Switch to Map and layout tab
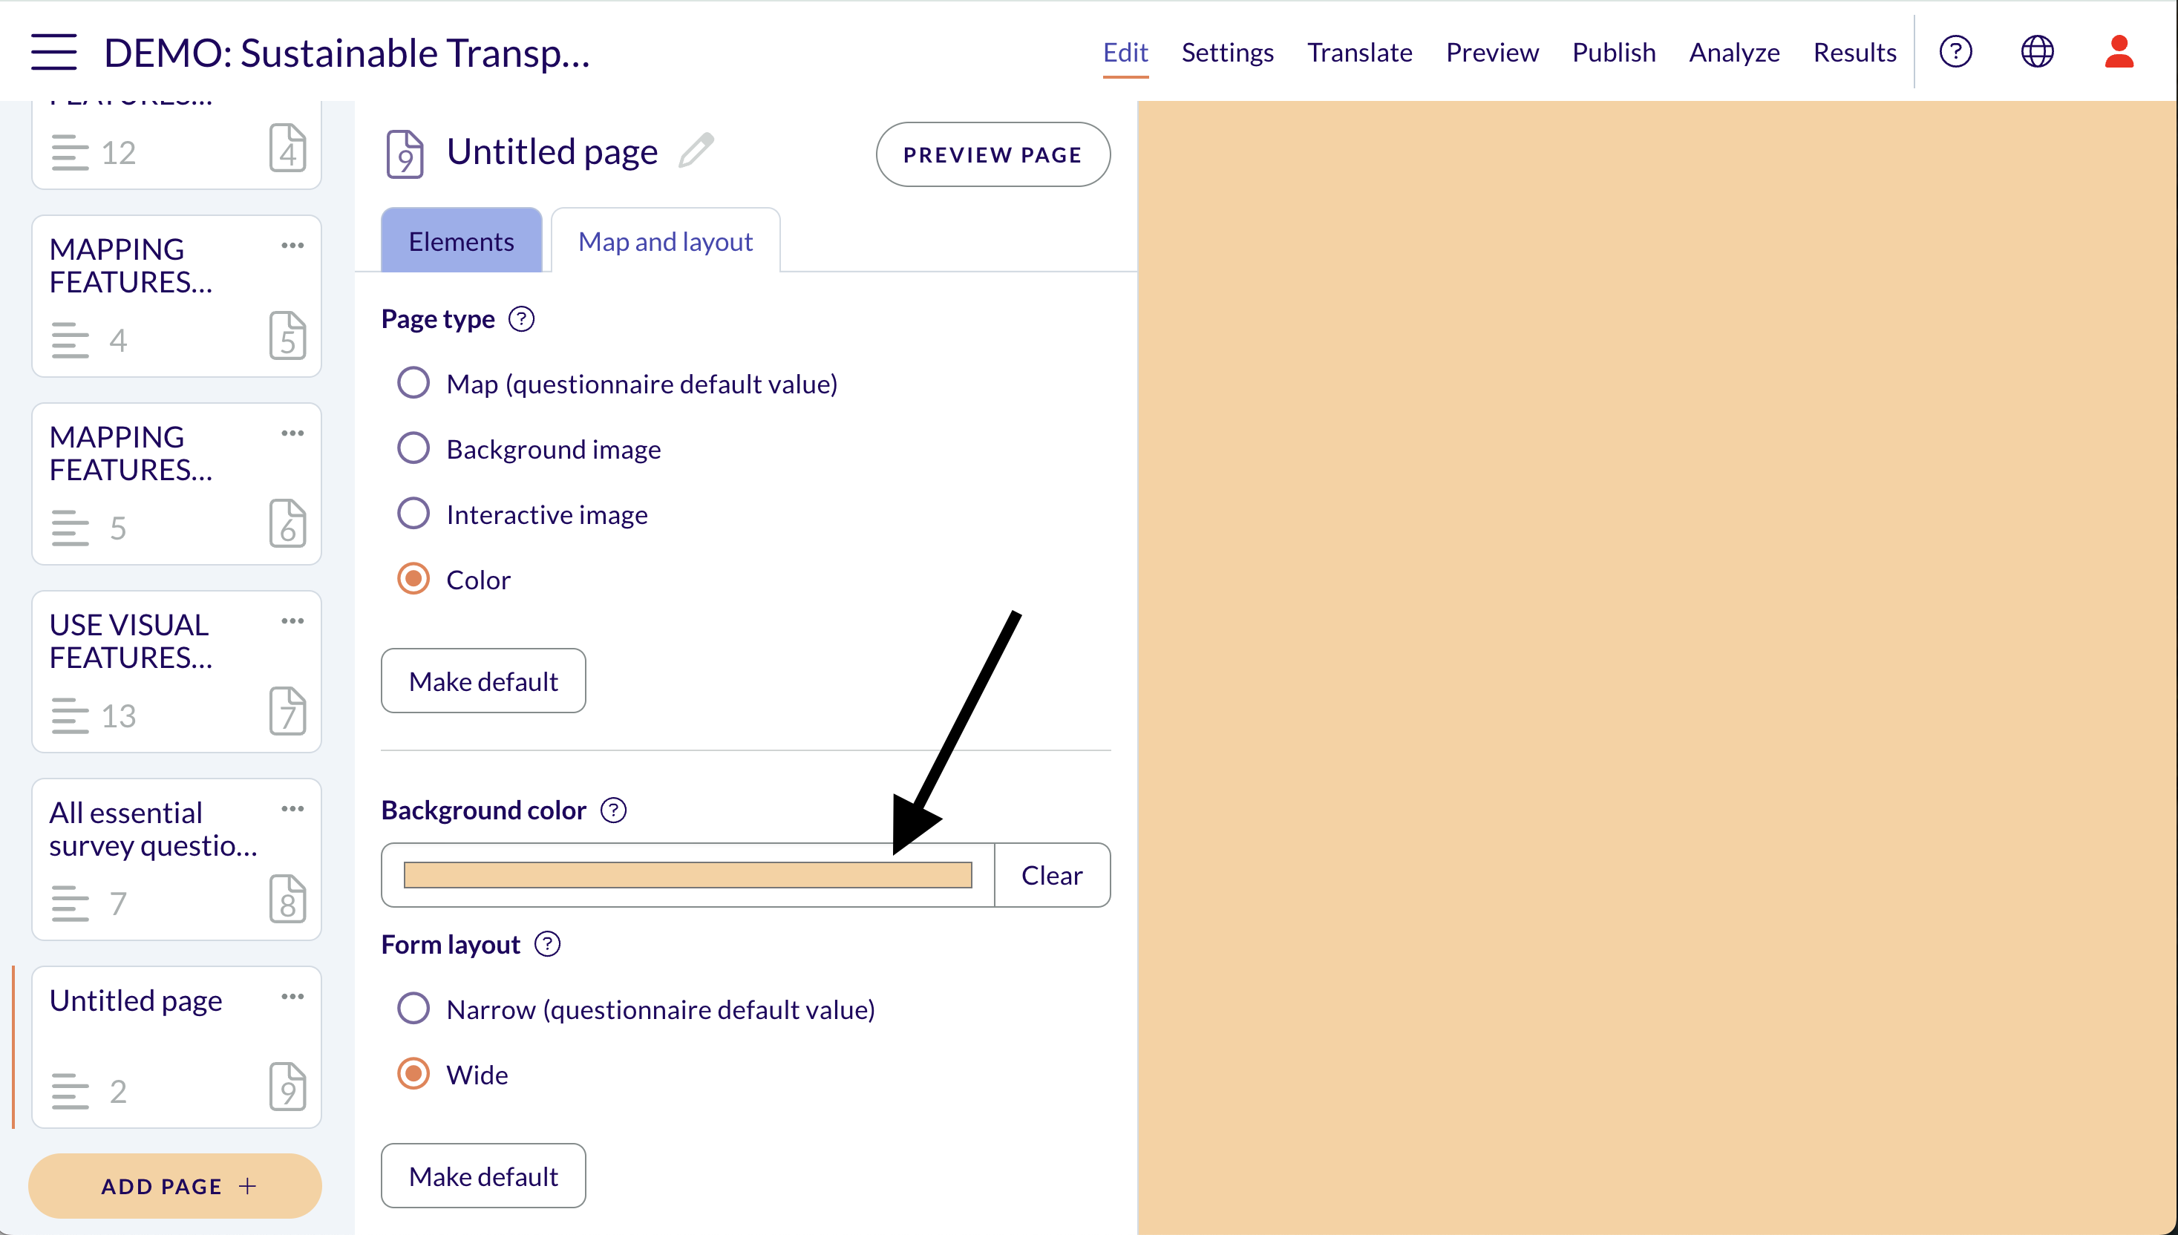The image size is (2178, 1235). pos(666,241)
